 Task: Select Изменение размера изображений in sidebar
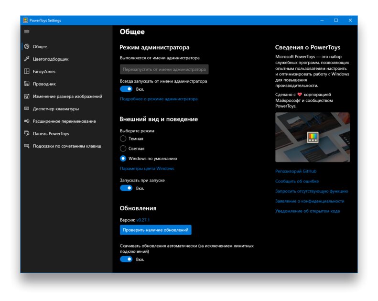click(x=66, y=97)
